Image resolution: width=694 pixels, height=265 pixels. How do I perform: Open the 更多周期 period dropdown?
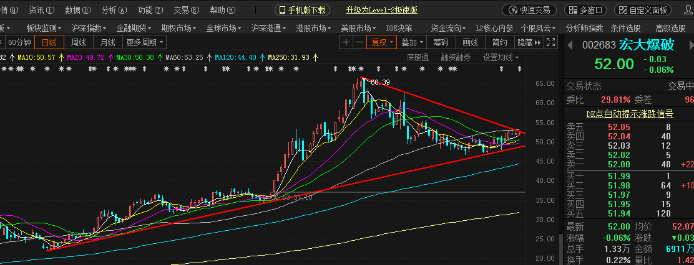[145, 42]
